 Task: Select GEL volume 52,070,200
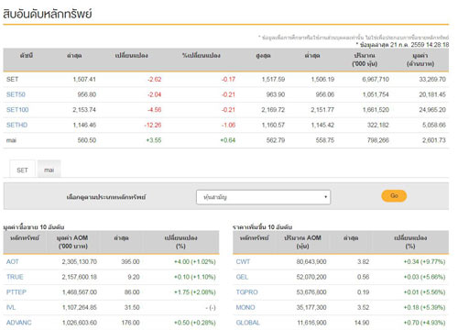[x=311, y=277]
